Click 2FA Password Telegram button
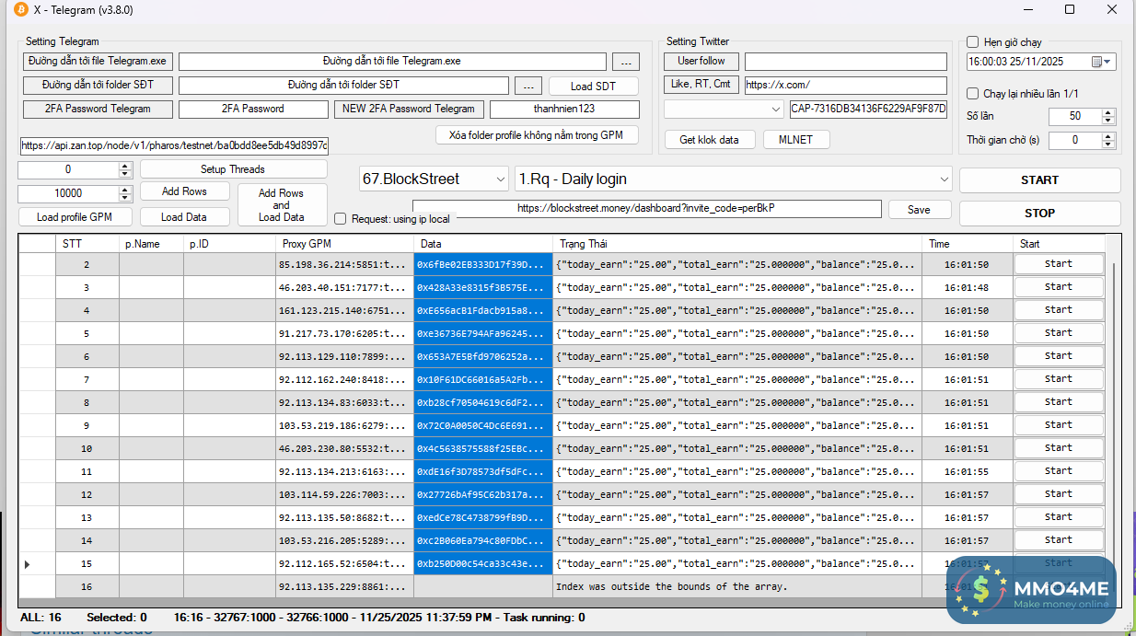Viewport: 1136px width, 636px height. [98, 109]
